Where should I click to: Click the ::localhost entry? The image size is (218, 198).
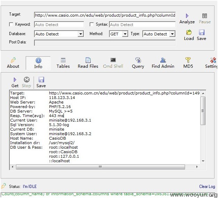(x=59, y=161)
